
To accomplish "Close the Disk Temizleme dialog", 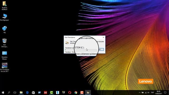I will tap(103, 37).
